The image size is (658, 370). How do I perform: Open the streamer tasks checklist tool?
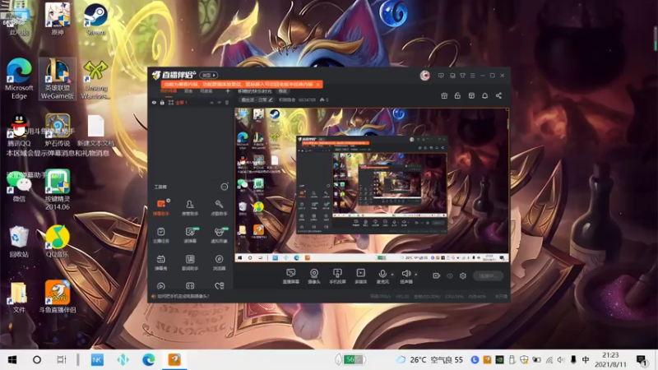[160, 235]
